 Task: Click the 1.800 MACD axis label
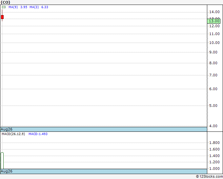pos(214,143)
